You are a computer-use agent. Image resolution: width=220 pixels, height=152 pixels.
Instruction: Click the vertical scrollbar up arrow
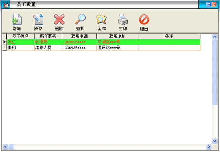tap(214, 37)
